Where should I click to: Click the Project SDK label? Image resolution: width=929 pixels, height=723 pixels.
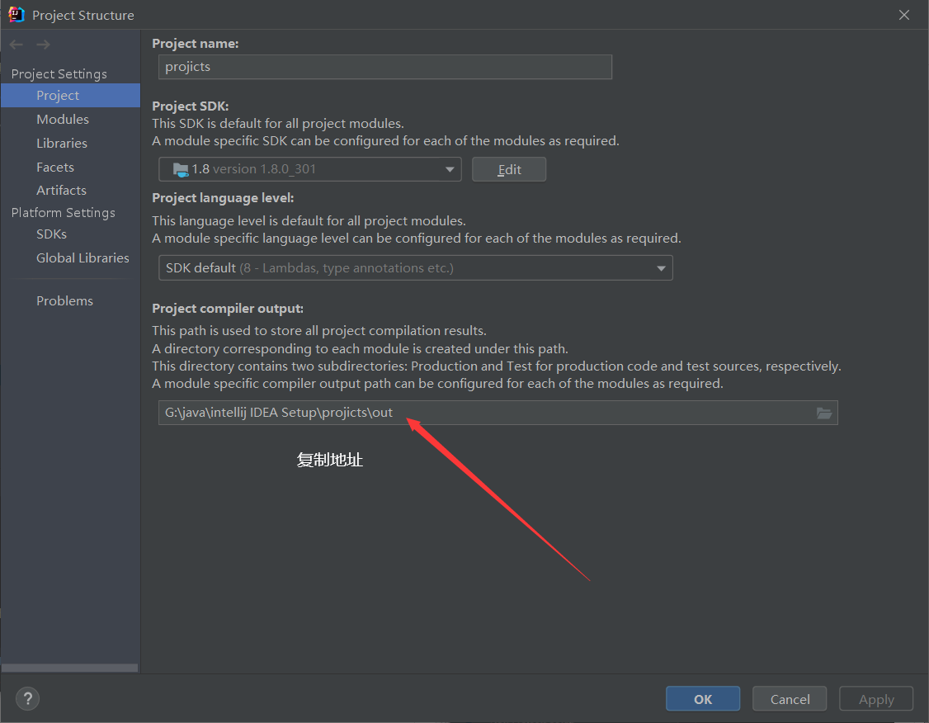(191, 106)
